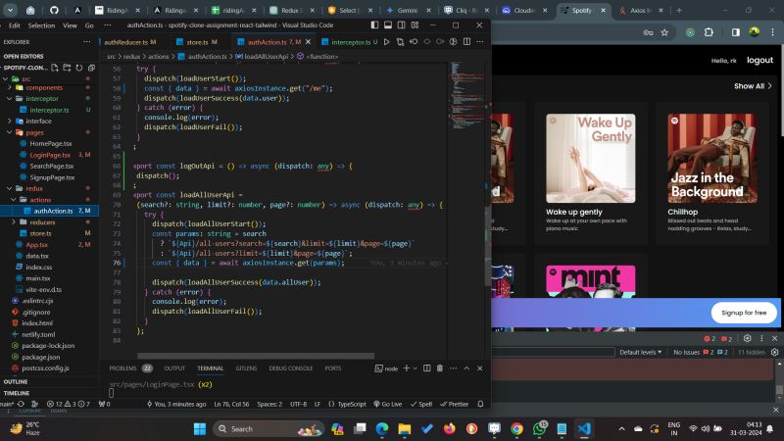Close the authAction.ts editor tab
Screen dimensions: 784x441
point(308,42)
